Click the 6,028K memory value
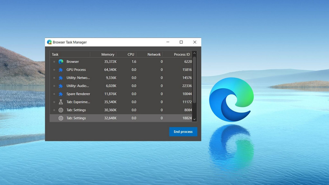The width and height of the screenshot is (329, 185). coord(111,86)
